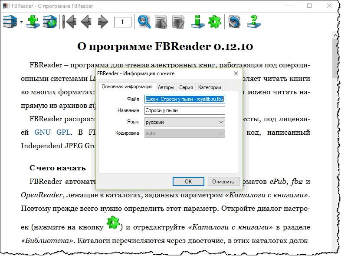Close the Информация о книге dialog
Screen dimensions: 341x256
point(236,73)
